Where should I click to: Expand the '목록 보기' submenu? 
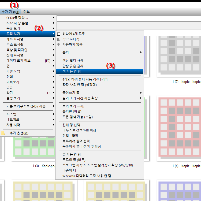click(x=28, y=28)
